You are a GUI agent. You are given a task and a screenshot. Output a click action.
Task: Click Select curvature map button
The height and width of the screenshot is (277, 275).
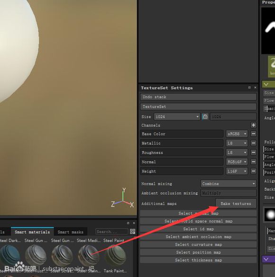point(198,244)
